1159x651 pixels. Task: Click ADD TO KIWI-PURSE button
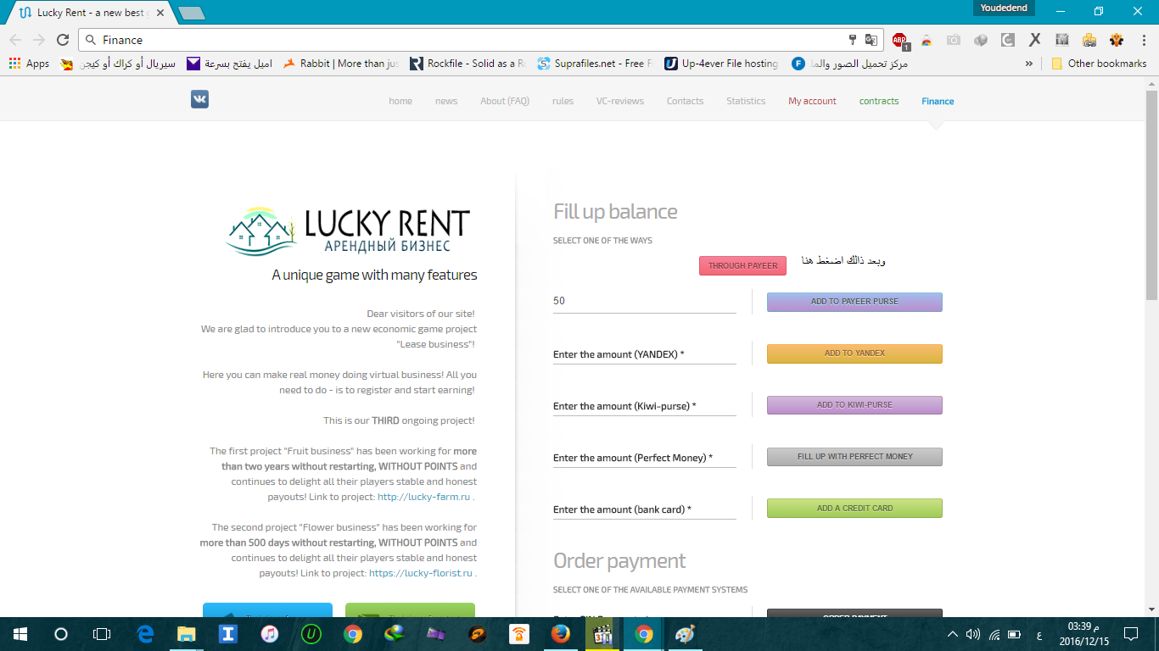tap(854, 405)
